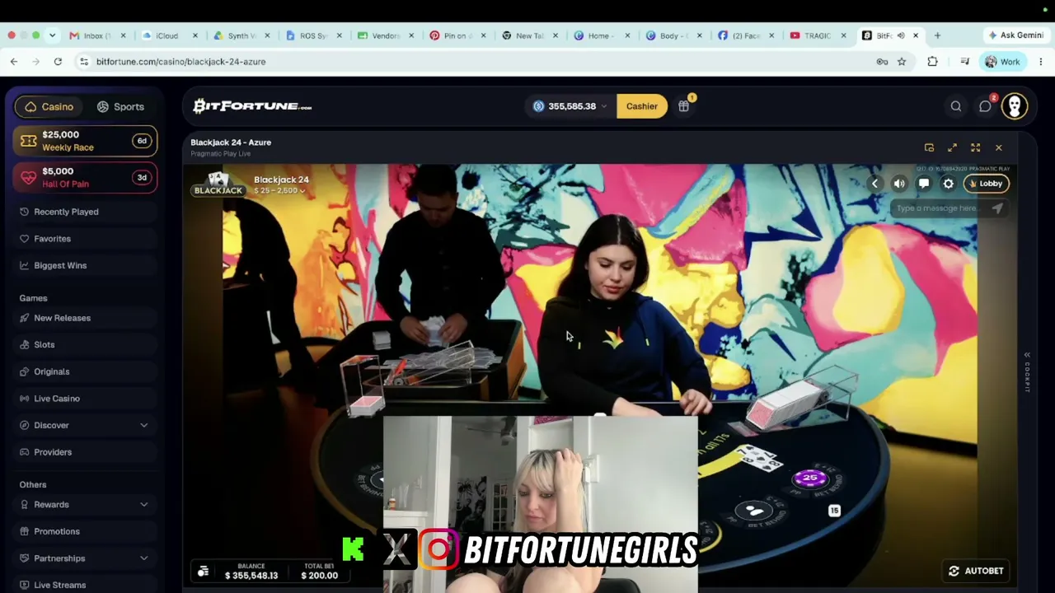Open the Work profile menu
Image resolution: width=1055 pixels, height=593 pixels.
(x=1002, y=62)
